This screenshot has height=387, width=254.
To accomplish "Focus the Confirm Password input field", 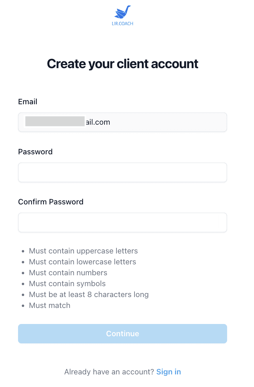I will point(123,222).
